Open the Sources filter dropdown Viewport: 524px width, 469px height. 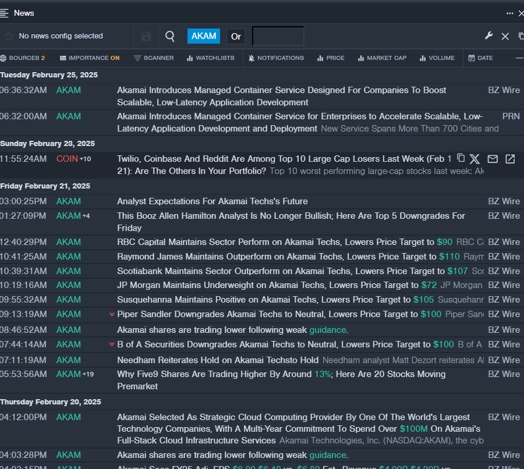[23, 58]
